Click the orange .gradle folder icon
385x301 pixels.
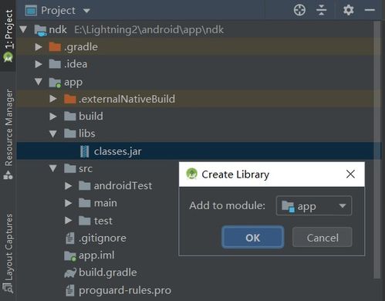tap(55, 47)
